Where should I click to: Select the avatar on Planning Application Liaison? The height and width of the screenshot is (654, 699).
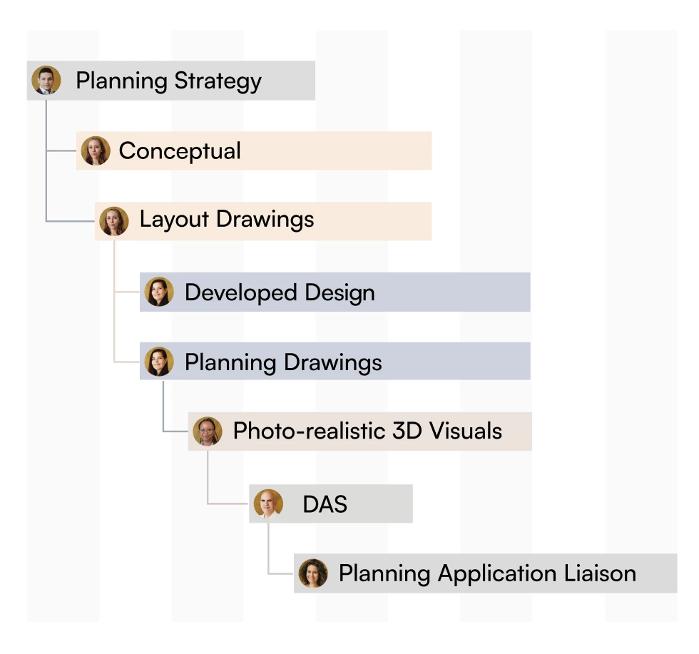pos(313,573)
